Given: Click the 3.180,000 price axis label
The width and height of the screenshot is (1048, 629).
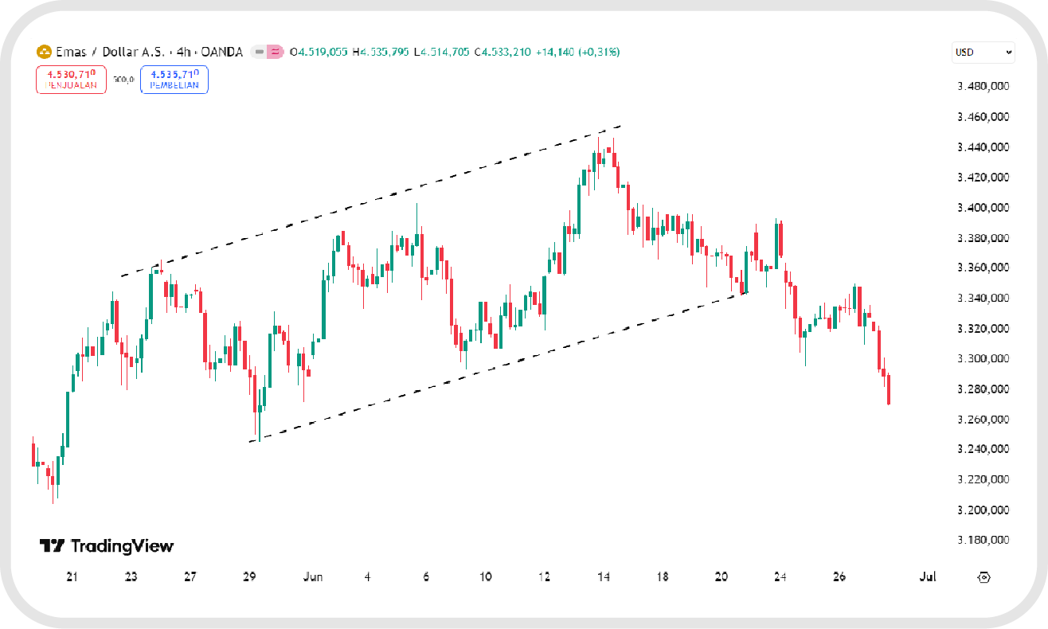Looking at the screenshot, I should pos(983,541).
